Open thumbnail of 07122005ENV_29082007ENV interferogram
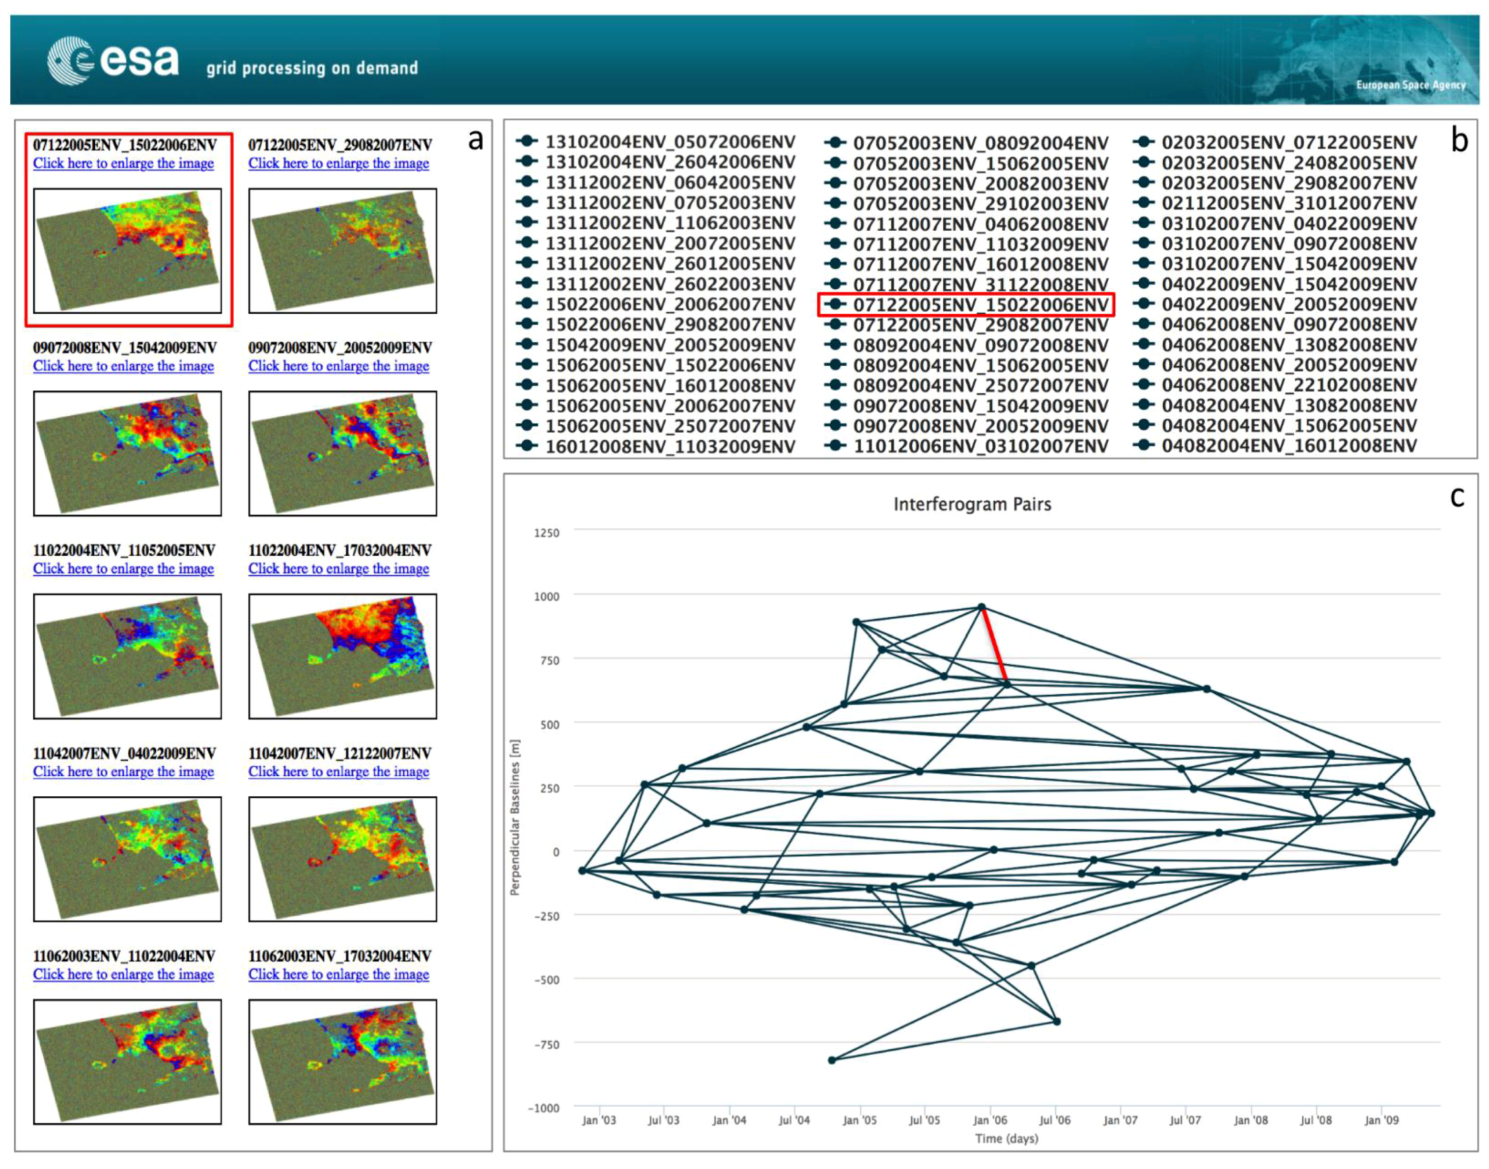This screenshot has height=1169, width=1489. (342, 251)
